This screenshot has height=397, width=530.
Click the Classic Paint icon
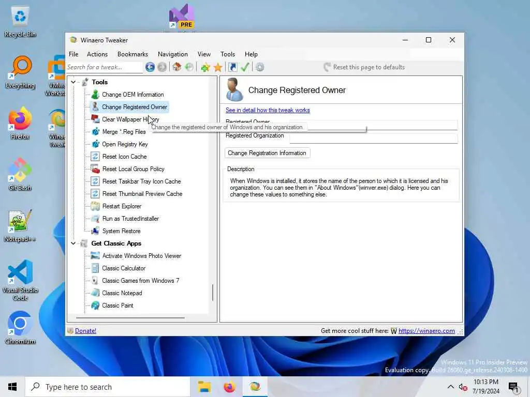click(95, 306)
